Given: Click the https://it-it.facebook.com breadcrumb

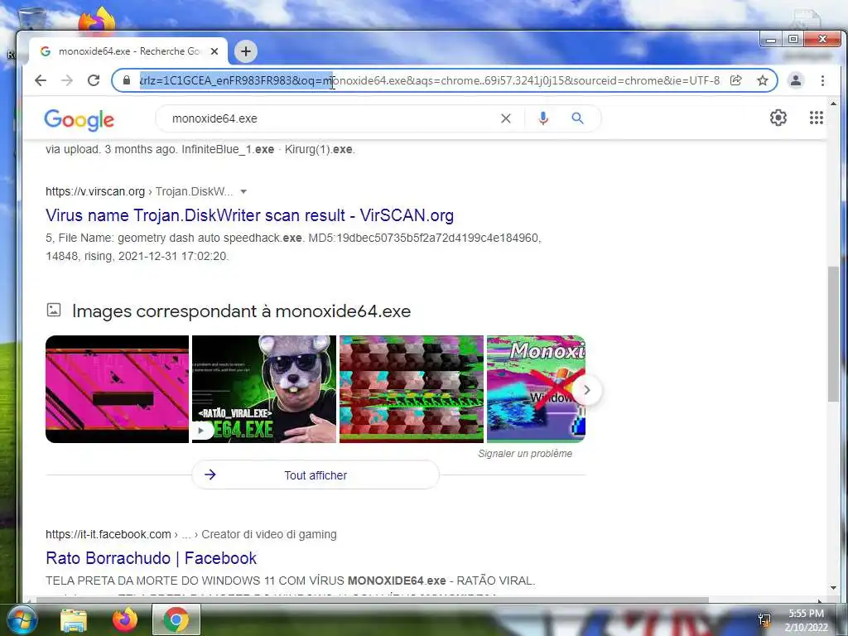Looking at the screenshot, I should [x=108, y=534].
